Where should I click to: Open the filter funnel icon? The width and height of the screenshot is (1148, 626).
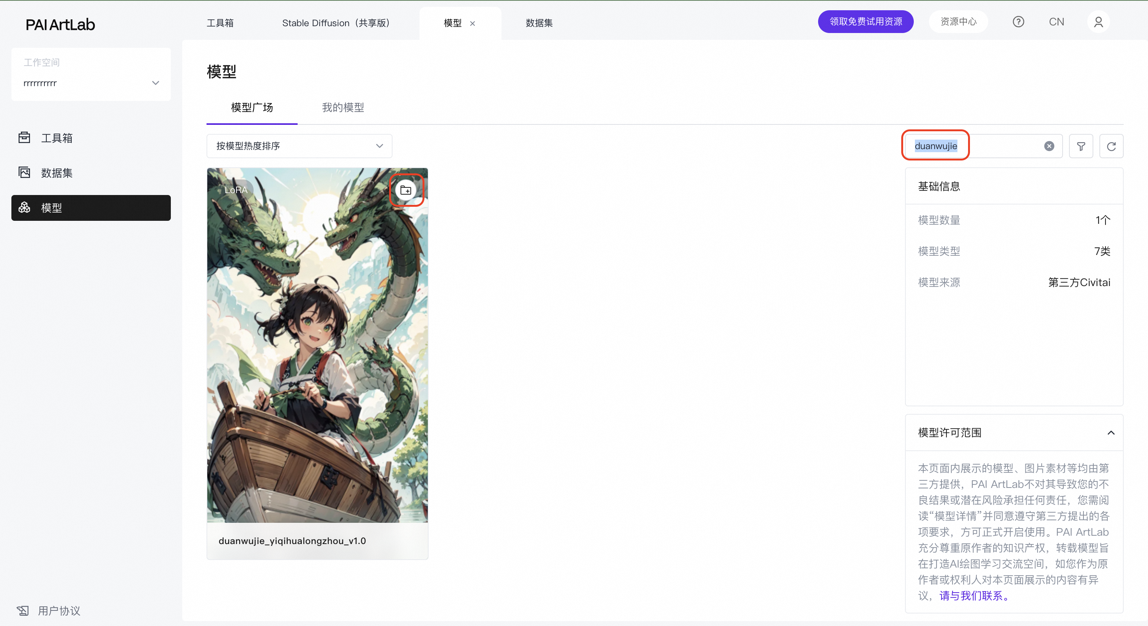point(1081,146)
